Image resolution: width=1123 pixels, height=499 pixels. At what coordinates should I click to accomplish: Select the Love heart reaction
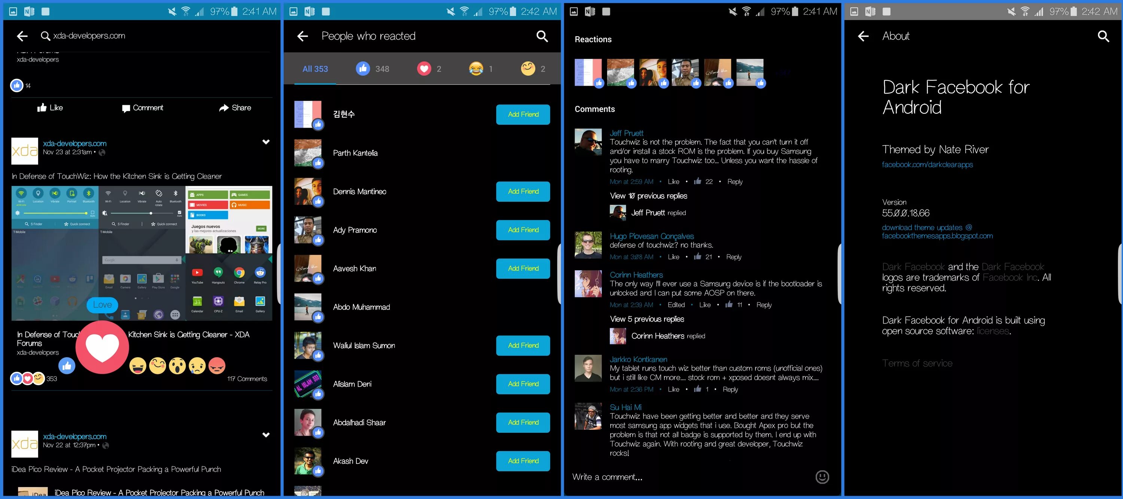[x=103, y=347]
